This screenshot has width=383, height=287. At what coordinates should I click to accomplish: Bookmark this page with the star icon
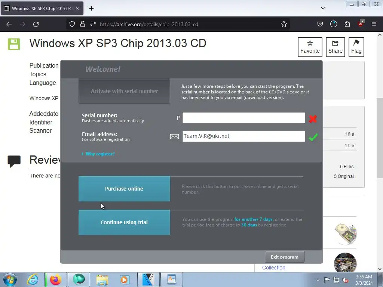point(284,24)
